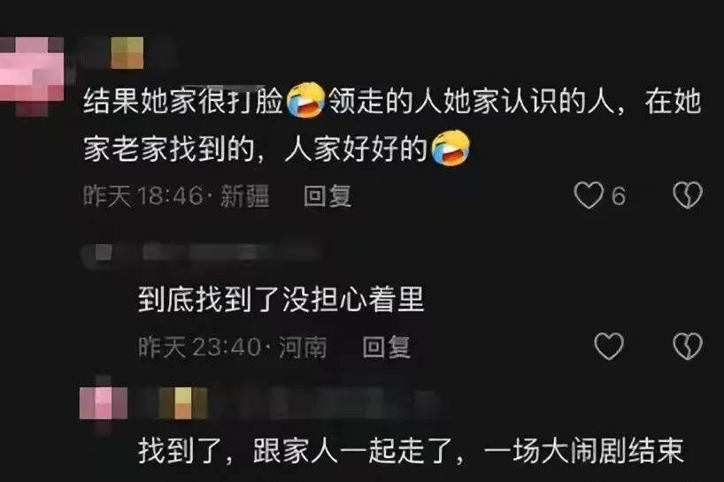Open the blurred username of the top commenter
The width and height of the screenshot is (724, 482).
pyautogui.click(x=127, y=53)
